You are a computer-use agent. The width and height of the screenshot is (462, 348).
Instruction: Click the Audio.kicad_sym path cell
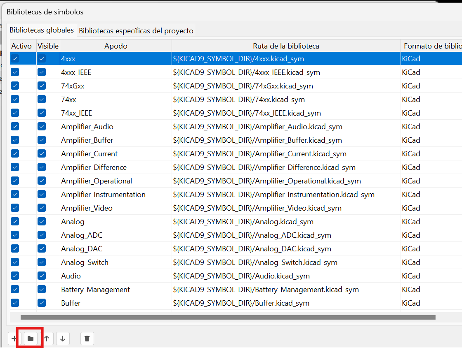coord(286,276)
